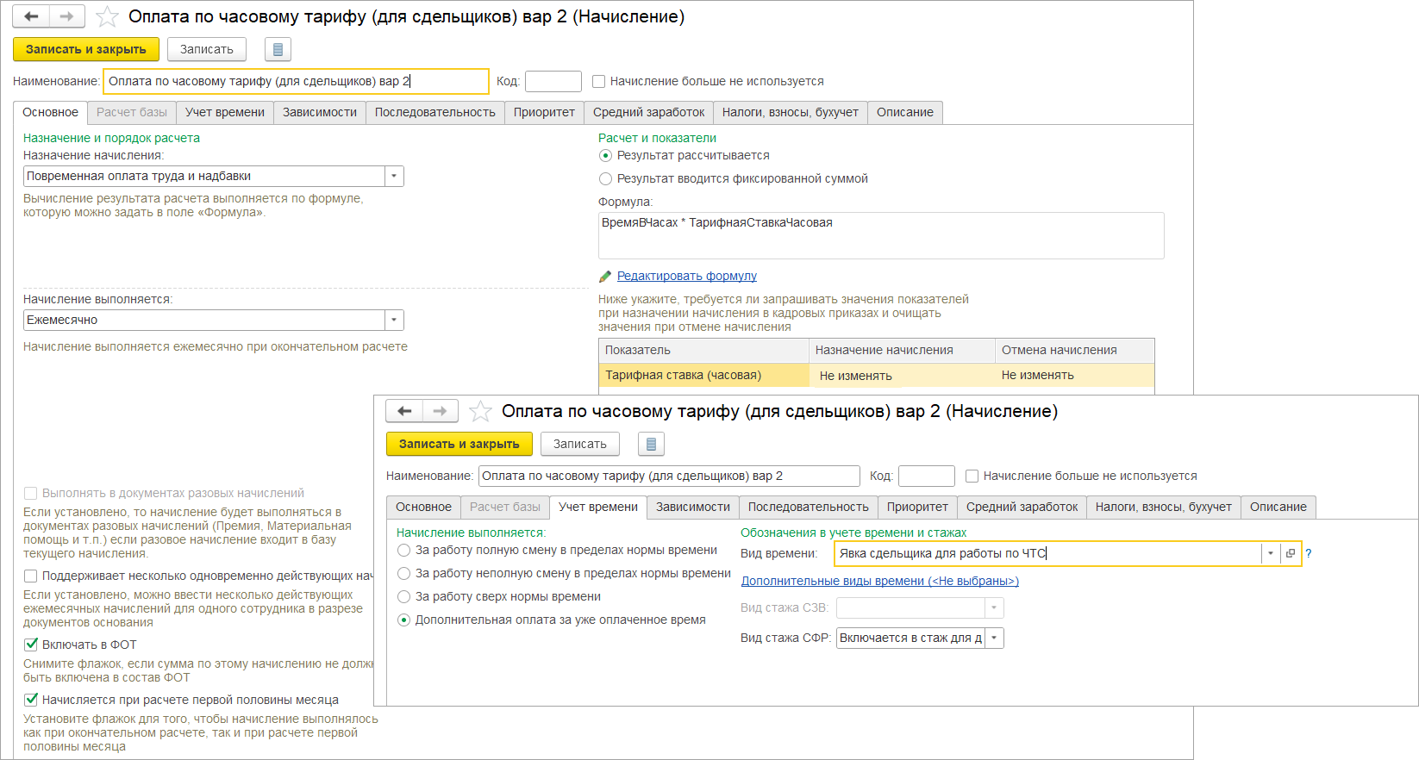Screen dimensions: 1419x760
Task: Open the Дополнительные виды времени link
Action: point(879,581)
